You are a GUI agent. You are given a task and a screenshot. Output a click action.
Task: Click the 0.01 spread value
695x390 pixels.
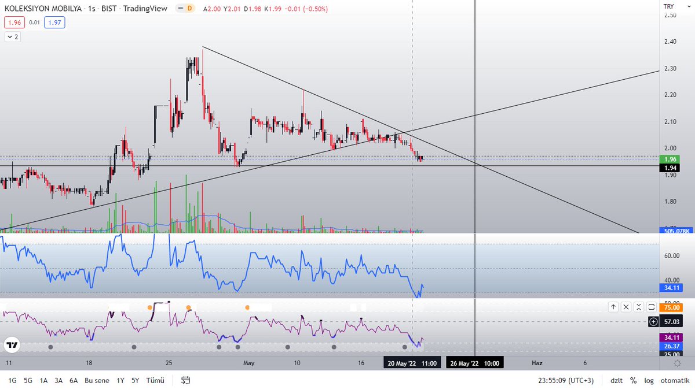(x=35, y=23)
